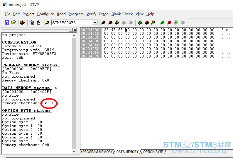Switch to the PROGRAM MEMORY tab
Viewport: 233px width, 158px height.
(x=97, y=152)
